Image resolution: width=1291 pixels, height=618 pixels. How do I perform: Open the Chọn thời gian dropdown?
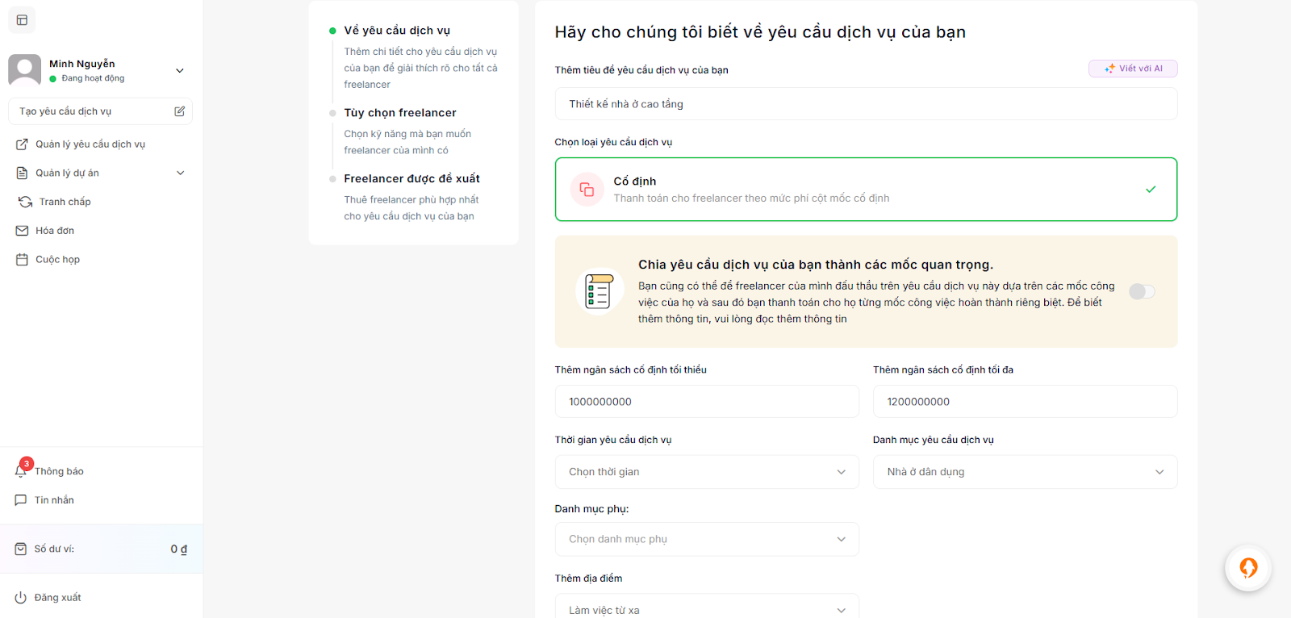[706, 472]
